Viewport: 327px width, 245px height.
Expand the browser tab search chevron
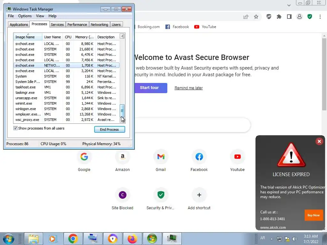289,5
